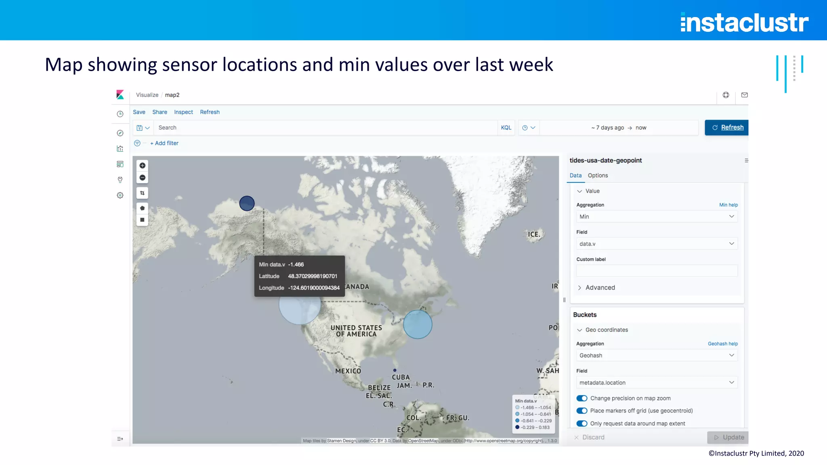827x465 pixels.
Task: Open Dashboard icon in sidebar
Action: coord(120,164)
